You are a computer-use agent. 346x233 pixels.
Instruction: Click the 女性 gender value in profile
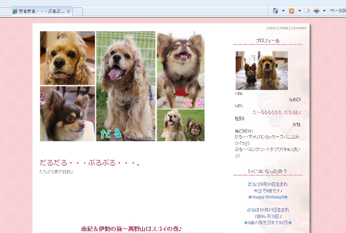297,125
